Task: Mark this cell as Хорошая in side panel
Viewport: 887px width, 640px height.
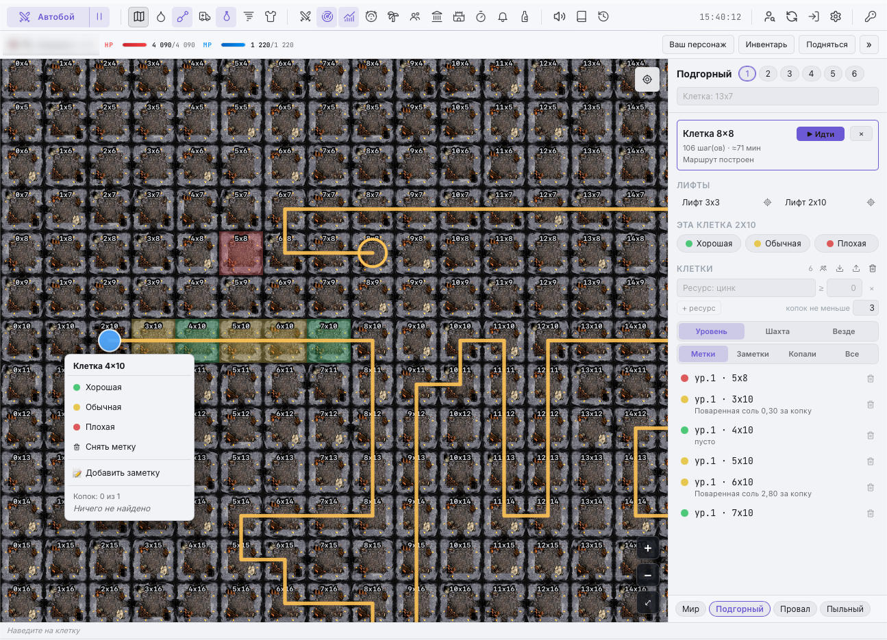Action: click(x=708, y=244)
